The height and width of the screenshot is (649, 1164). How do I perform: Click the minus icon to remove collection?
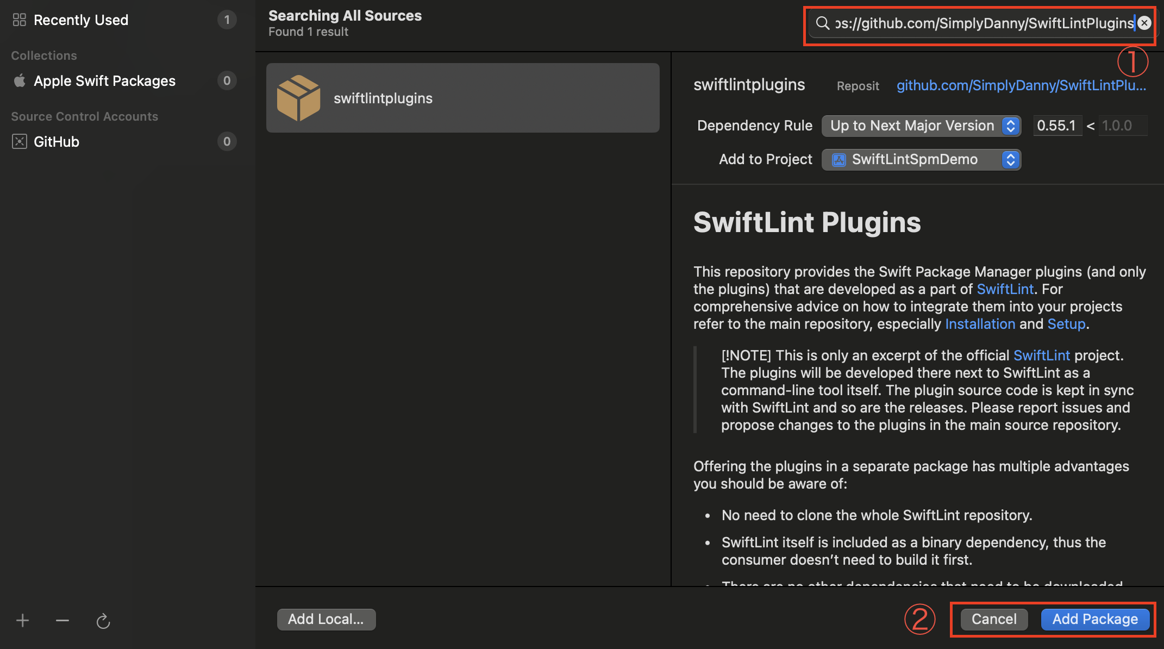point(62,620)
